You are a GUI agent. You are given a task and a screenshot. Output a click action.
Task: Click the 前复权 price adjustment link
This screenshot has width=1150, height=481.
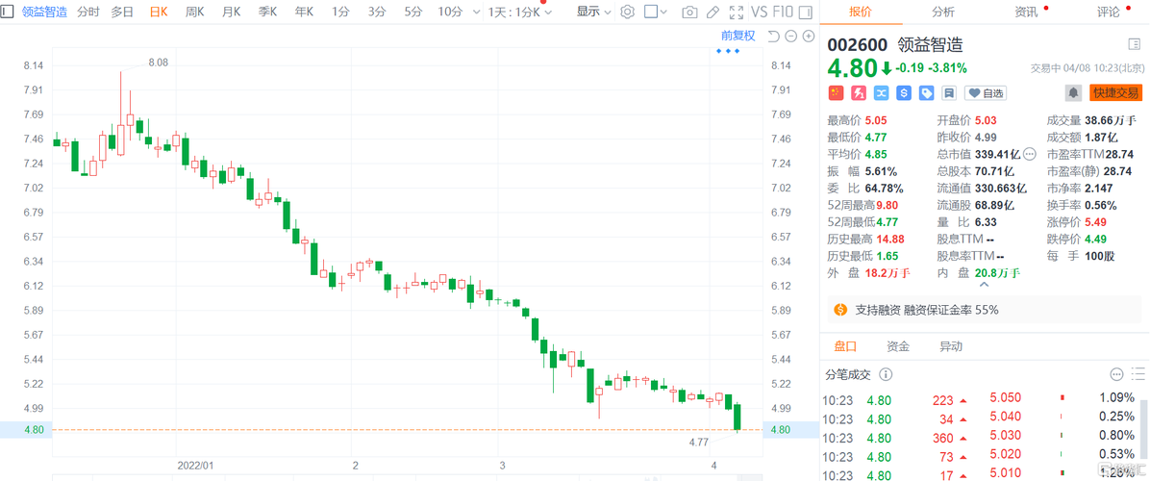737,36
